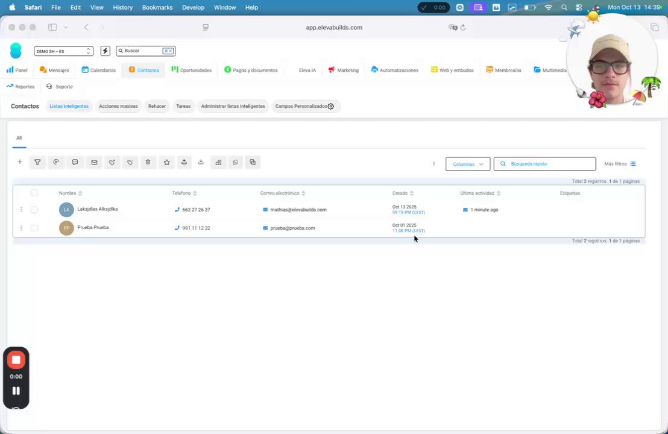This screenshot has width=668, height=434.
Task: Click the Búsqueda rápida search field
Action: coord(545,164)
